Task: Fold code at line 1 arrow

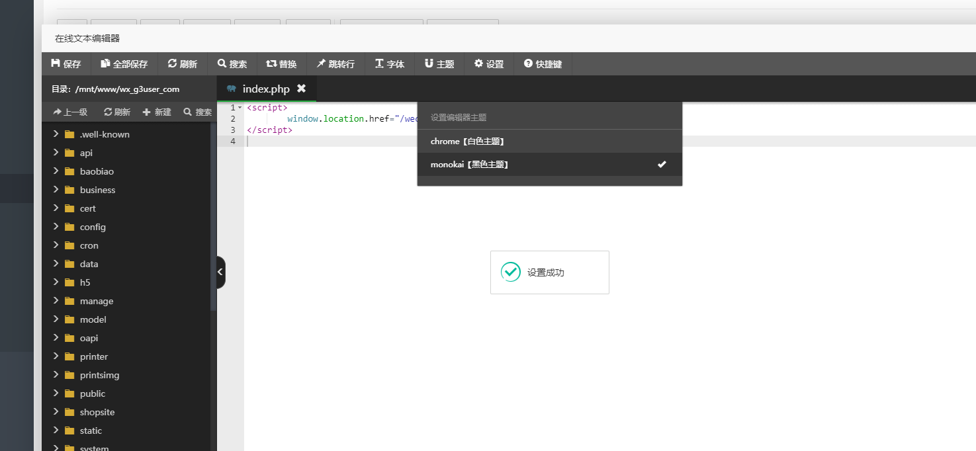Action: (x=240, y=107)
